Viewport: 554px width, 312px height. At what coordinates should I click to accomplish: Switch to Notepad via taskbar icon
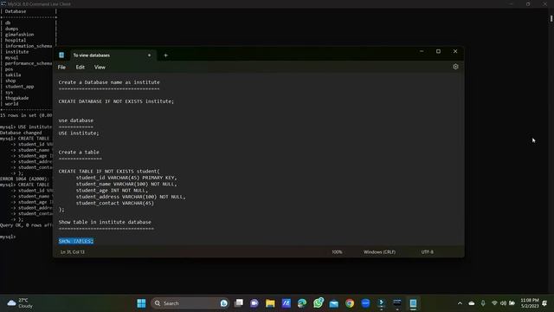413,303
